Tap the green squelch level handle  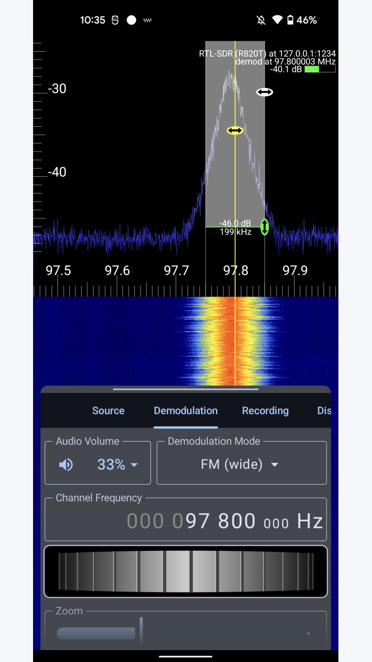(x=265, y=227)
